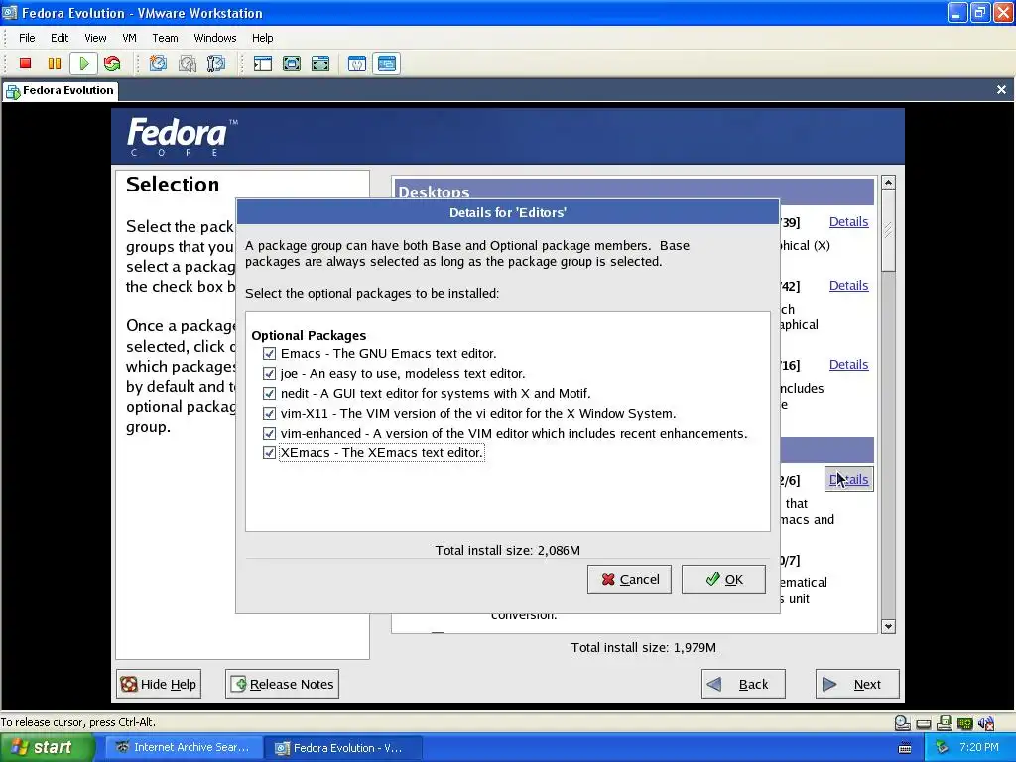Uncheck the joe text editor checkbox
This screenshot has height=762, width=1016.
(x=269, y=374)
